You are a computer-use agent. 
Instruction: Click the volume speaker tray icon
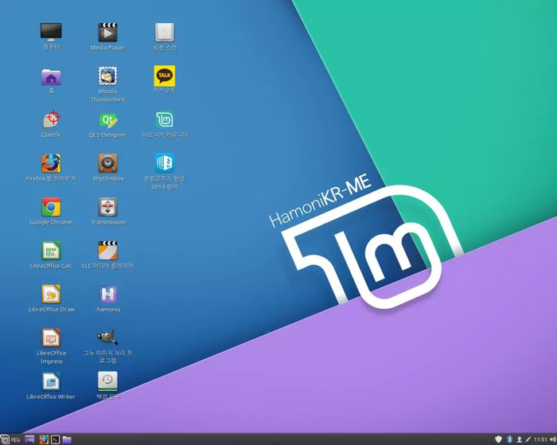coord(553,439)
